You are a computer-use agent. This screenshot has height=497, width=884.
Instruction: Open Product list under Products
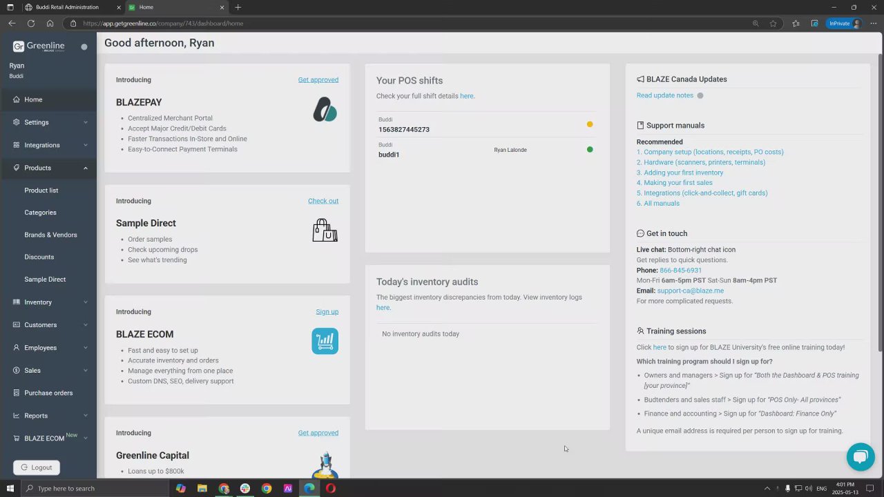(41, 191)
